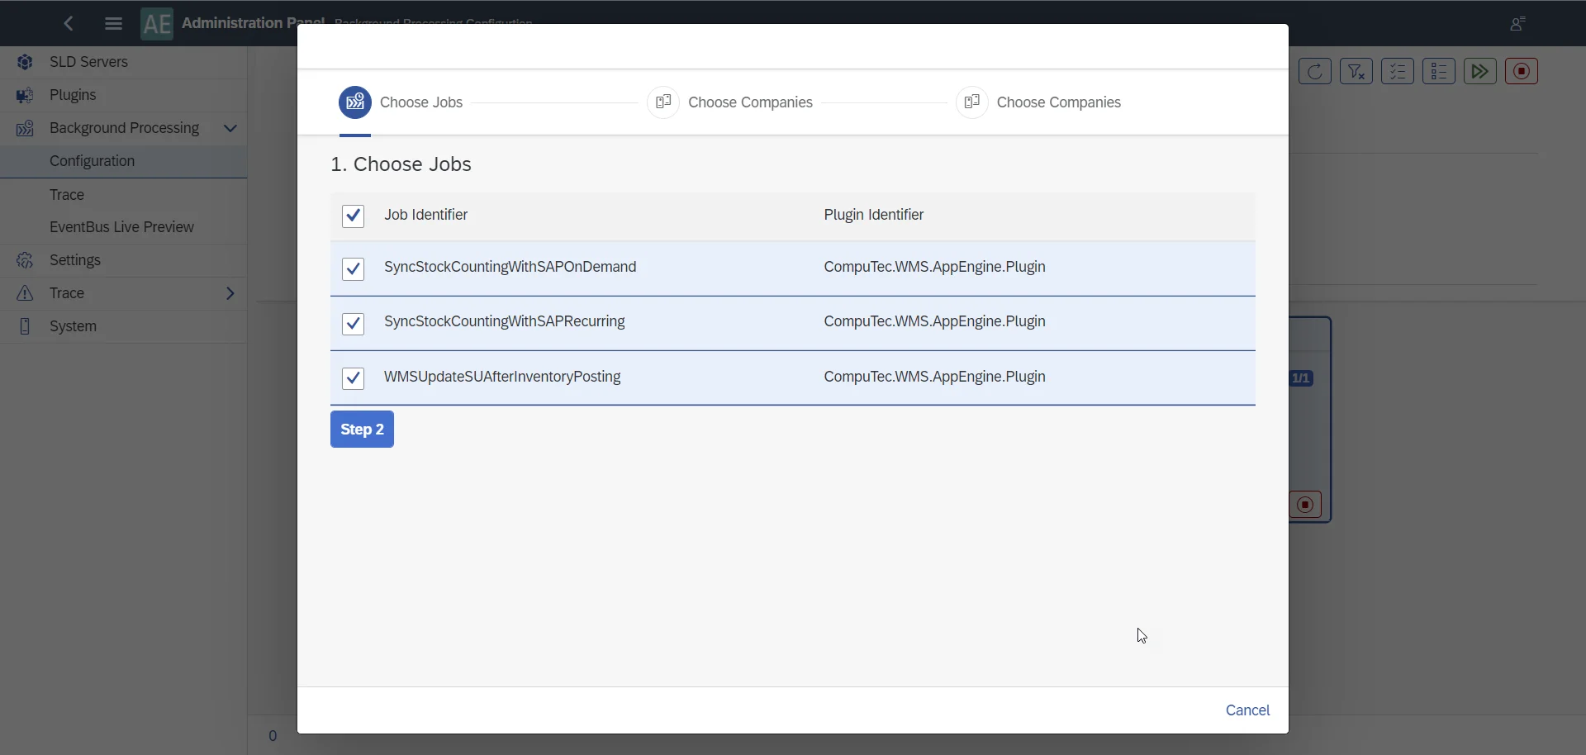Screen dimensions: 1586x755
Task: Deselect WMSUpdateSUAfterInventoryPosting checkbox
Action: [354, 378]
